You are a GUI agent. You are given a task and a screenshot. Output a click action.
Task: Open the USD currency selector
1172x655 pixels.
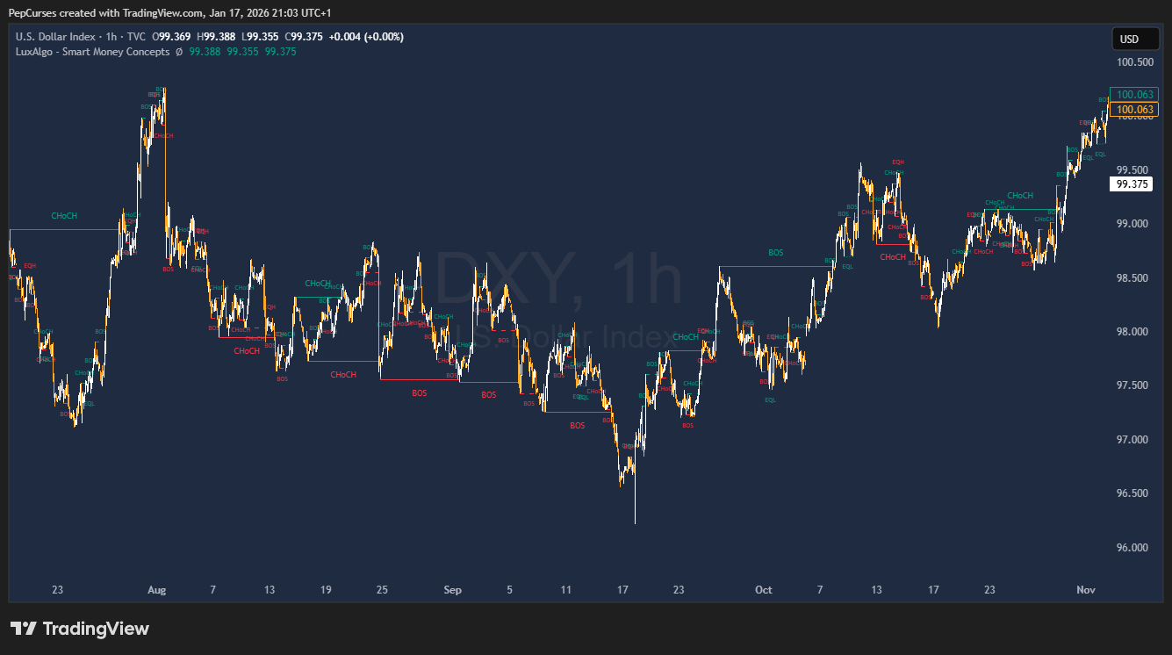(x=1129, y=40)
